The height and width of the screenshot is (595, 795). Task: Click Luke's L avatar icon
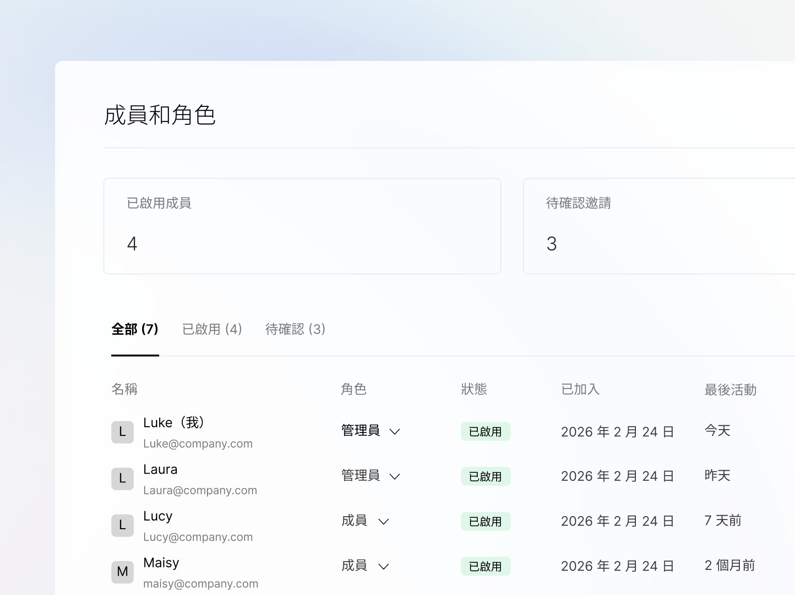pyautogui.click(x=122, y=432)
